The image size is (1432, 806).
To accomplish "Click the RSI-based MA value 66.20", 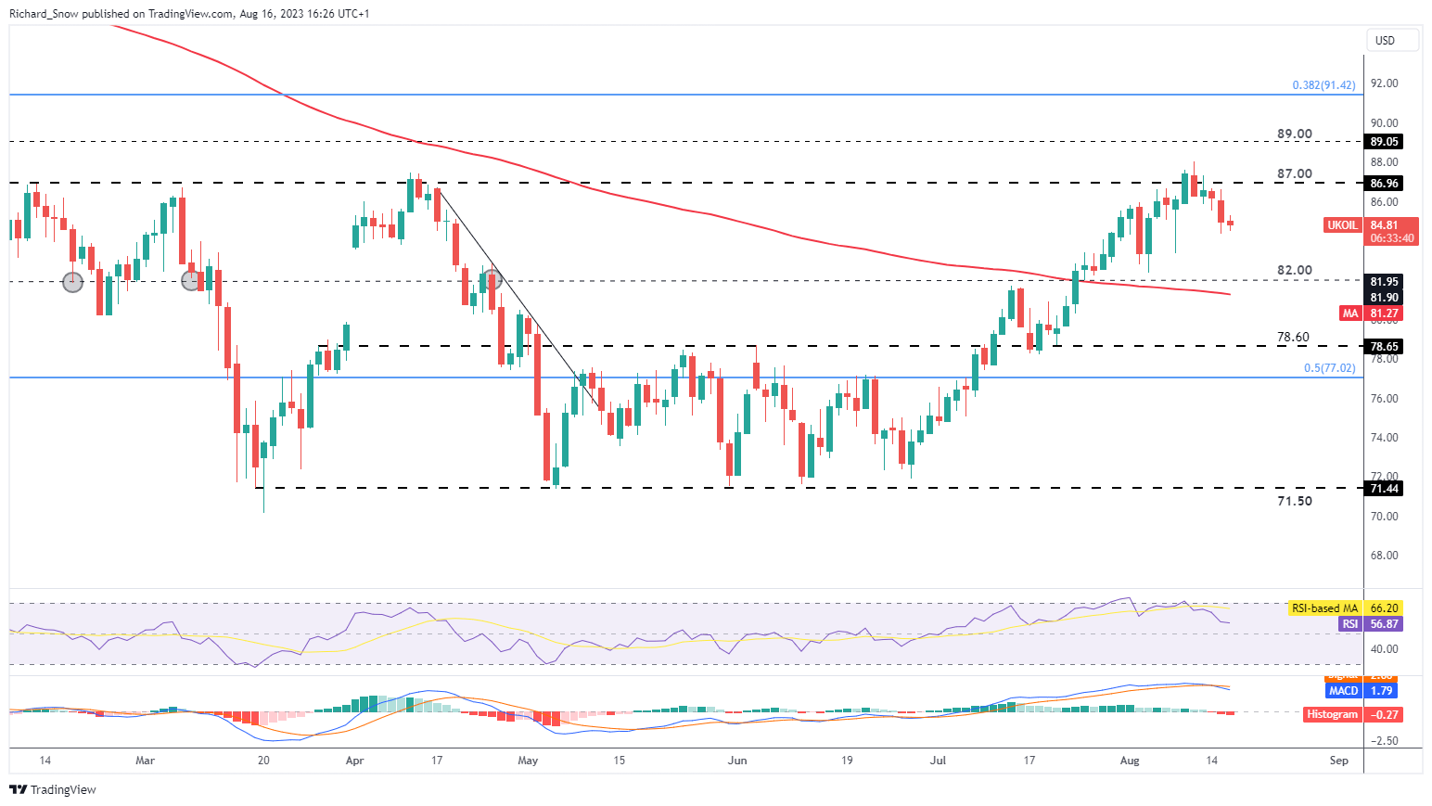I will point(1384,608).
